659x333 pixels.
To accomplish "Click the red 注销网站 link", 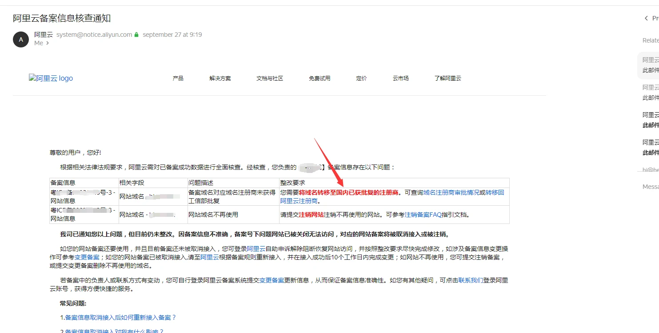I will pos(311,215).
